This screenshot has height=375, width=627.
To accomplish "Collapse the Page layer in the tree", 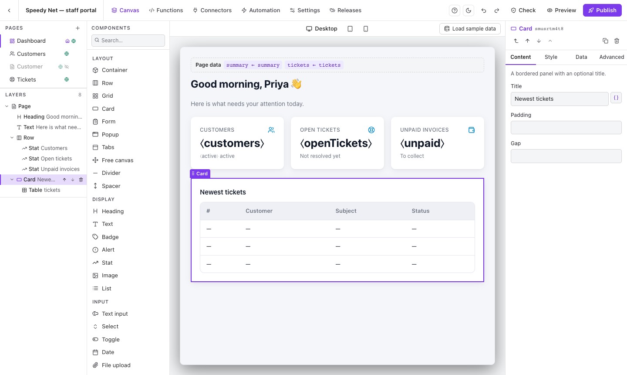I will click(x=7, y=106).
